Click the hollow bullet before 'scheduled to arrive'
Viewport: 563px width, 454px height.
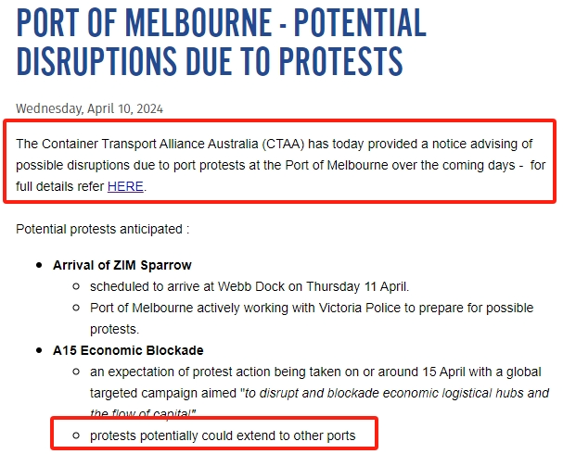76,286
